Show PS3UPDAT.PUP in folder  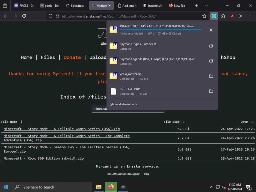211,91
